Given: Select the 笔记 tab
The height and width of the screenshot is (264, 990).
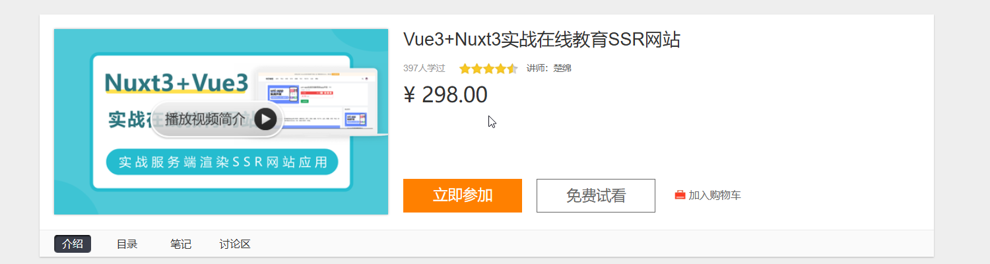Looking at the screenshot, I should coord(181,244).
